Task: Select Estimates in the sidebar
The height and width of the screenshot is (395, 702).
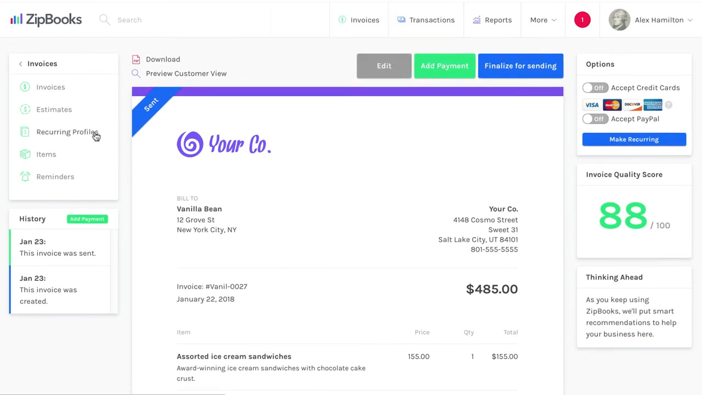Action: [x=54, y=110]
